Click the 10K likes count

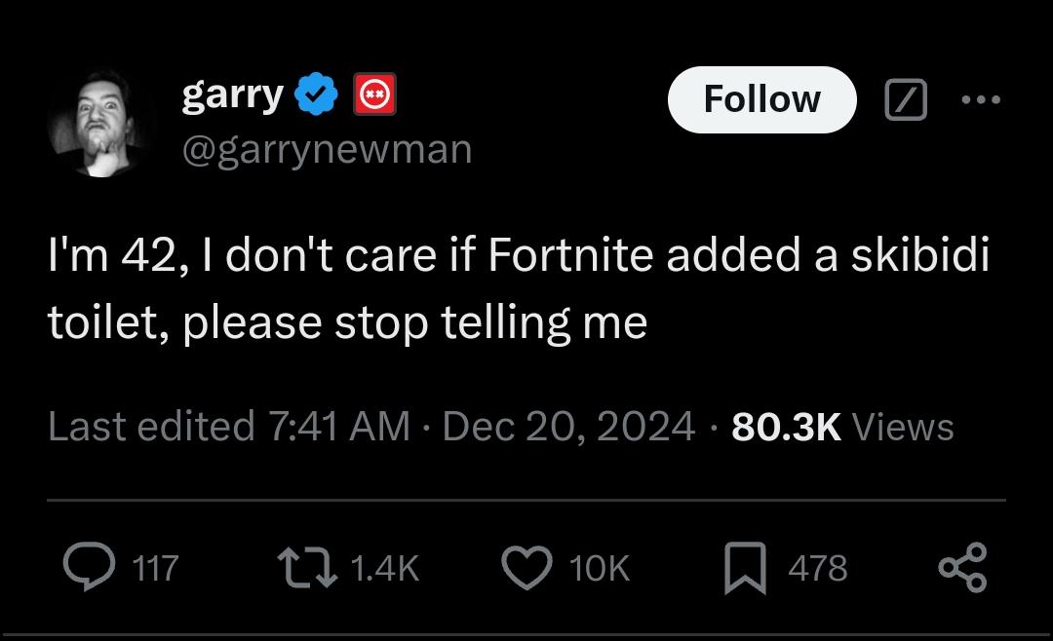(x=599, y=568)
